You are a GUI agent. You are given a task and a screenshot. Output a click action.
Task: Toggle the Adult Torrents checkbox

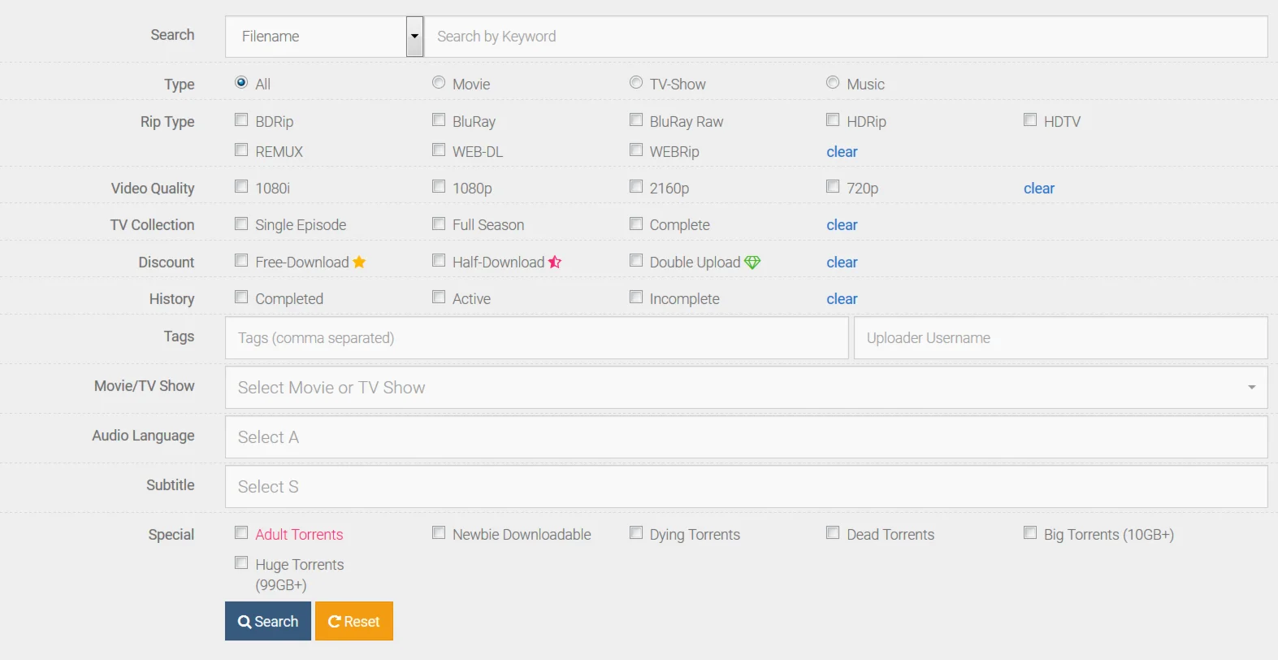click(241, 533)
